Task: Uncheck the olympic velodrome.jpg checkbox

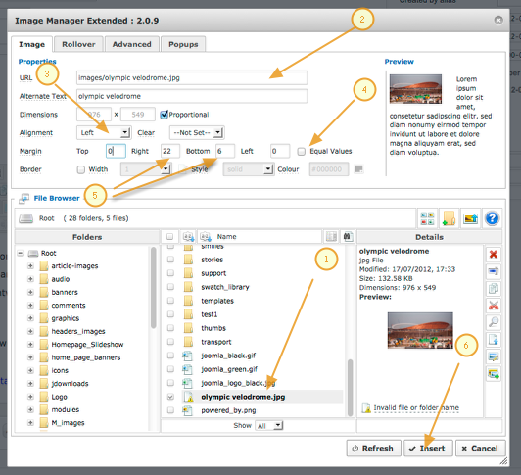Action: 170,397
